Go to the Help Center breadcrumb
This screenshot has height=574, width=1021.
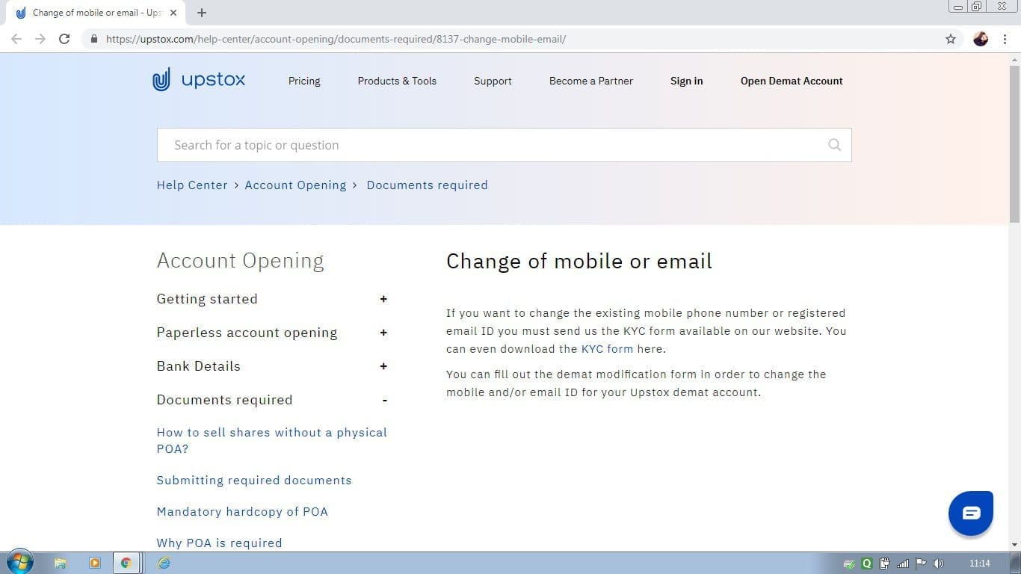click(x=192, y=185)
